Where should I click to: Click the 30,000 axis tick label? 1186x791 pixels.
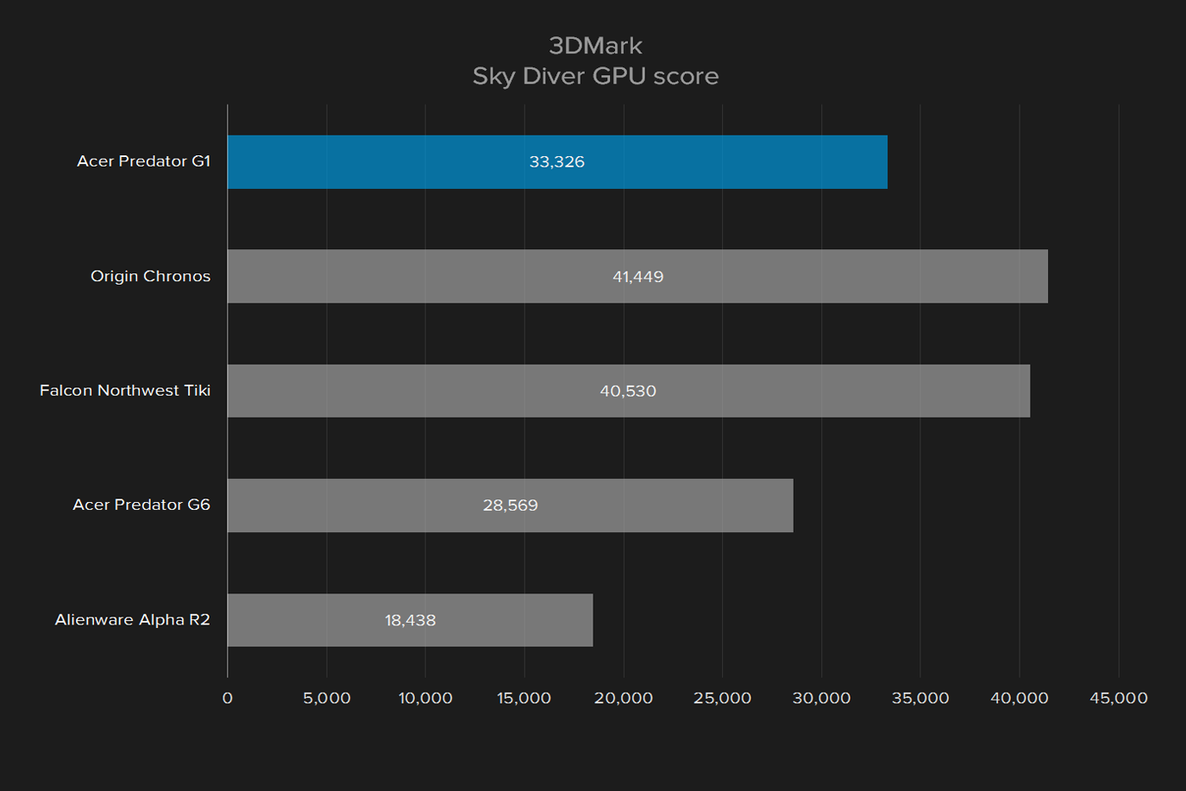pyautogui.click(x=821, y=698)
